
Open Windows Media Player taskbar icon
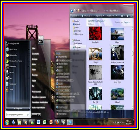click(26, 122)
